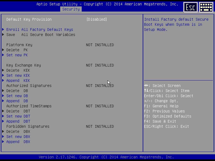Select the Forbidden Signatures label
Image resolution: width=215 pixels, height=161 pixels.
(x=28, y=126)
